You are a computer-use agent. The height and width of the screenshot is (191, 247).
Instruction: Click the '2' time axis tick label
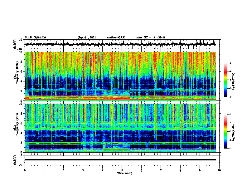64,170
